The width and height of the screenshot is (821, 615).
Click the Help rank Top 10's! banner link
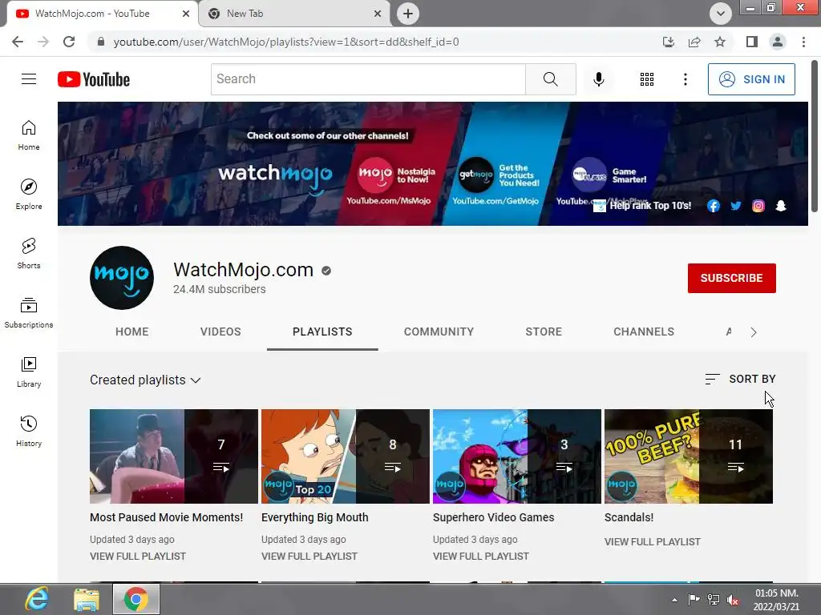[x=643, y=206]
